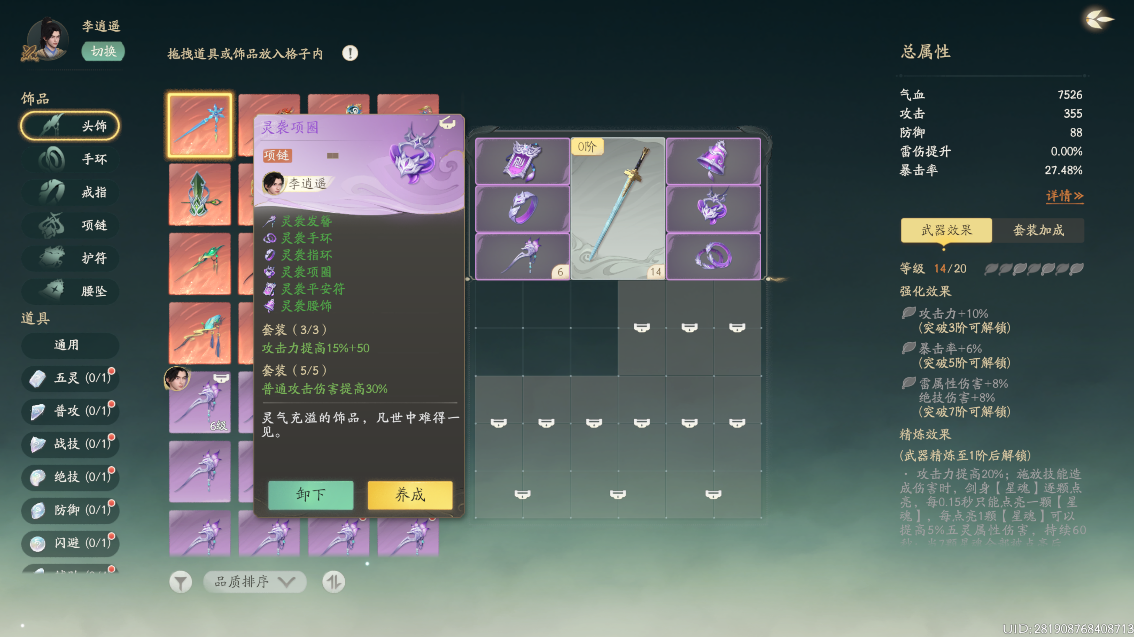Click the exclamation info icon
The height and width of the screenshot is (637, 1134).
[350, 53]
